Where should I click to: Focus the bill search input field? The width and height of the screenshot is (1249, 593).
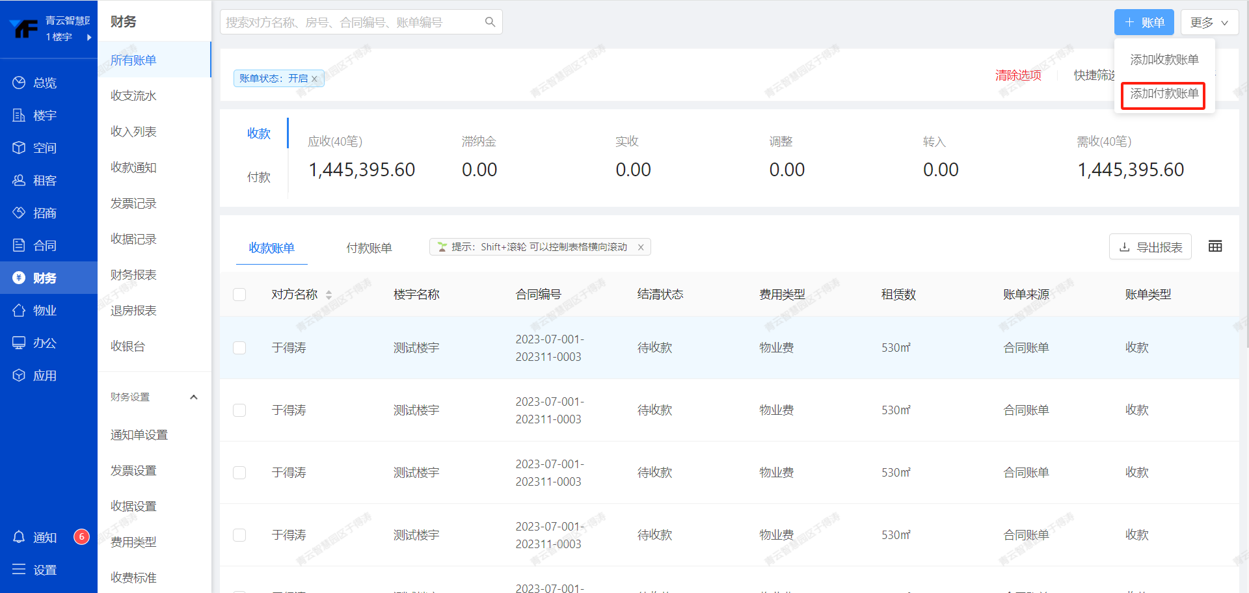click(x=351, y=22)
